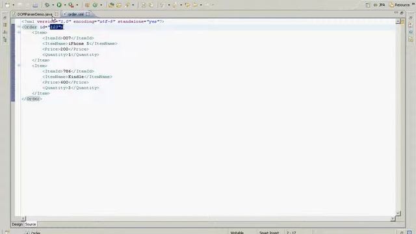Click the green New Java Class icon
The width and height of the screenshot is (416, 234).
point(96,5)
